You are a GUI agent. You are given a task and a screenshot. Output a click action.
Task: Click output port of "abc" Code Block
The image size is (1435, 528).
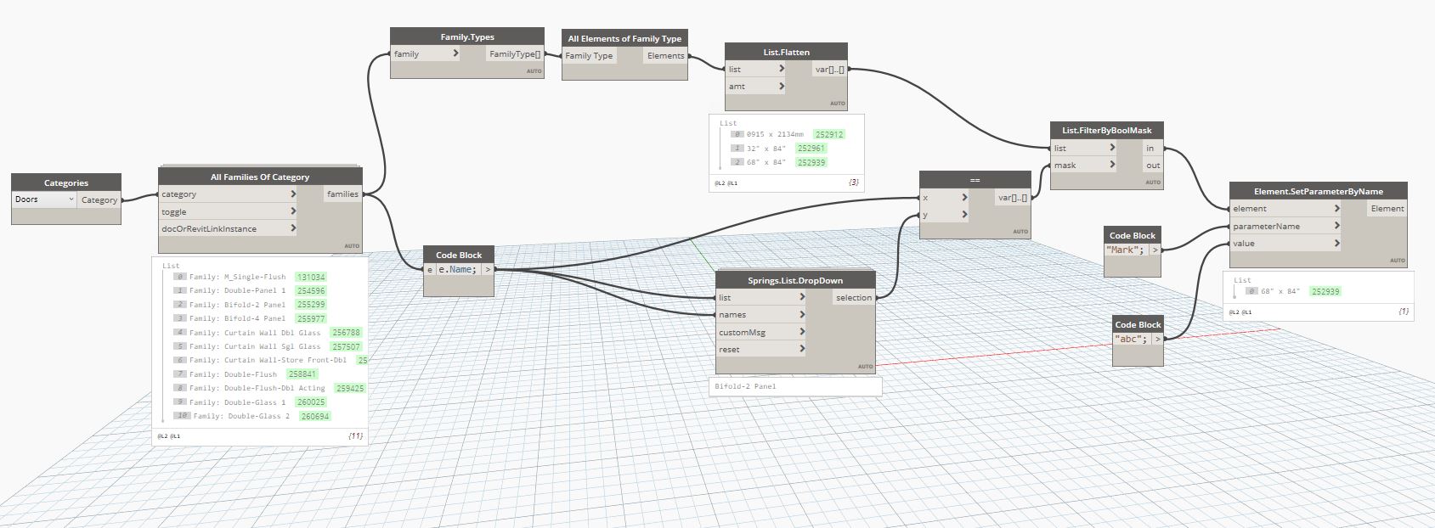coord(1157,339)
